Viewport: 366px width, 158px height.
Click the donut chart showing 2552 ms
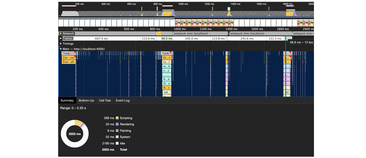75,134
